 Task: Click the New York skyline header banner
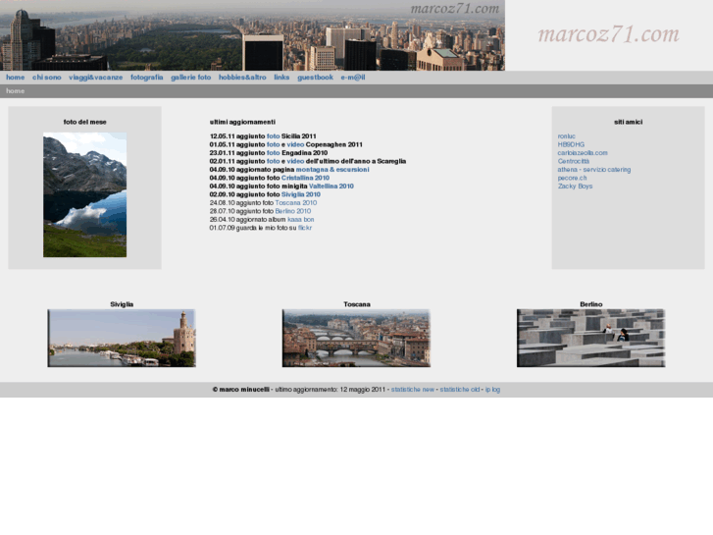252,35
